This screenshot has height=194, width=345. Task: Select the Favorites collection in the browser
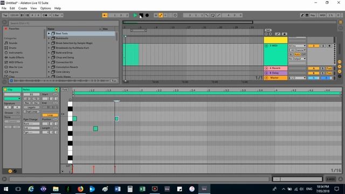[14, 29]
